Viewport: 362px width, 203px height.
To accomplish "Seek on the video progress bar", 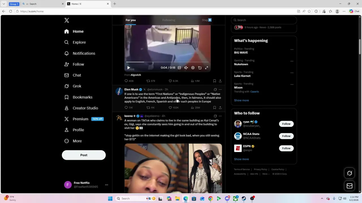I will point(167,62).
